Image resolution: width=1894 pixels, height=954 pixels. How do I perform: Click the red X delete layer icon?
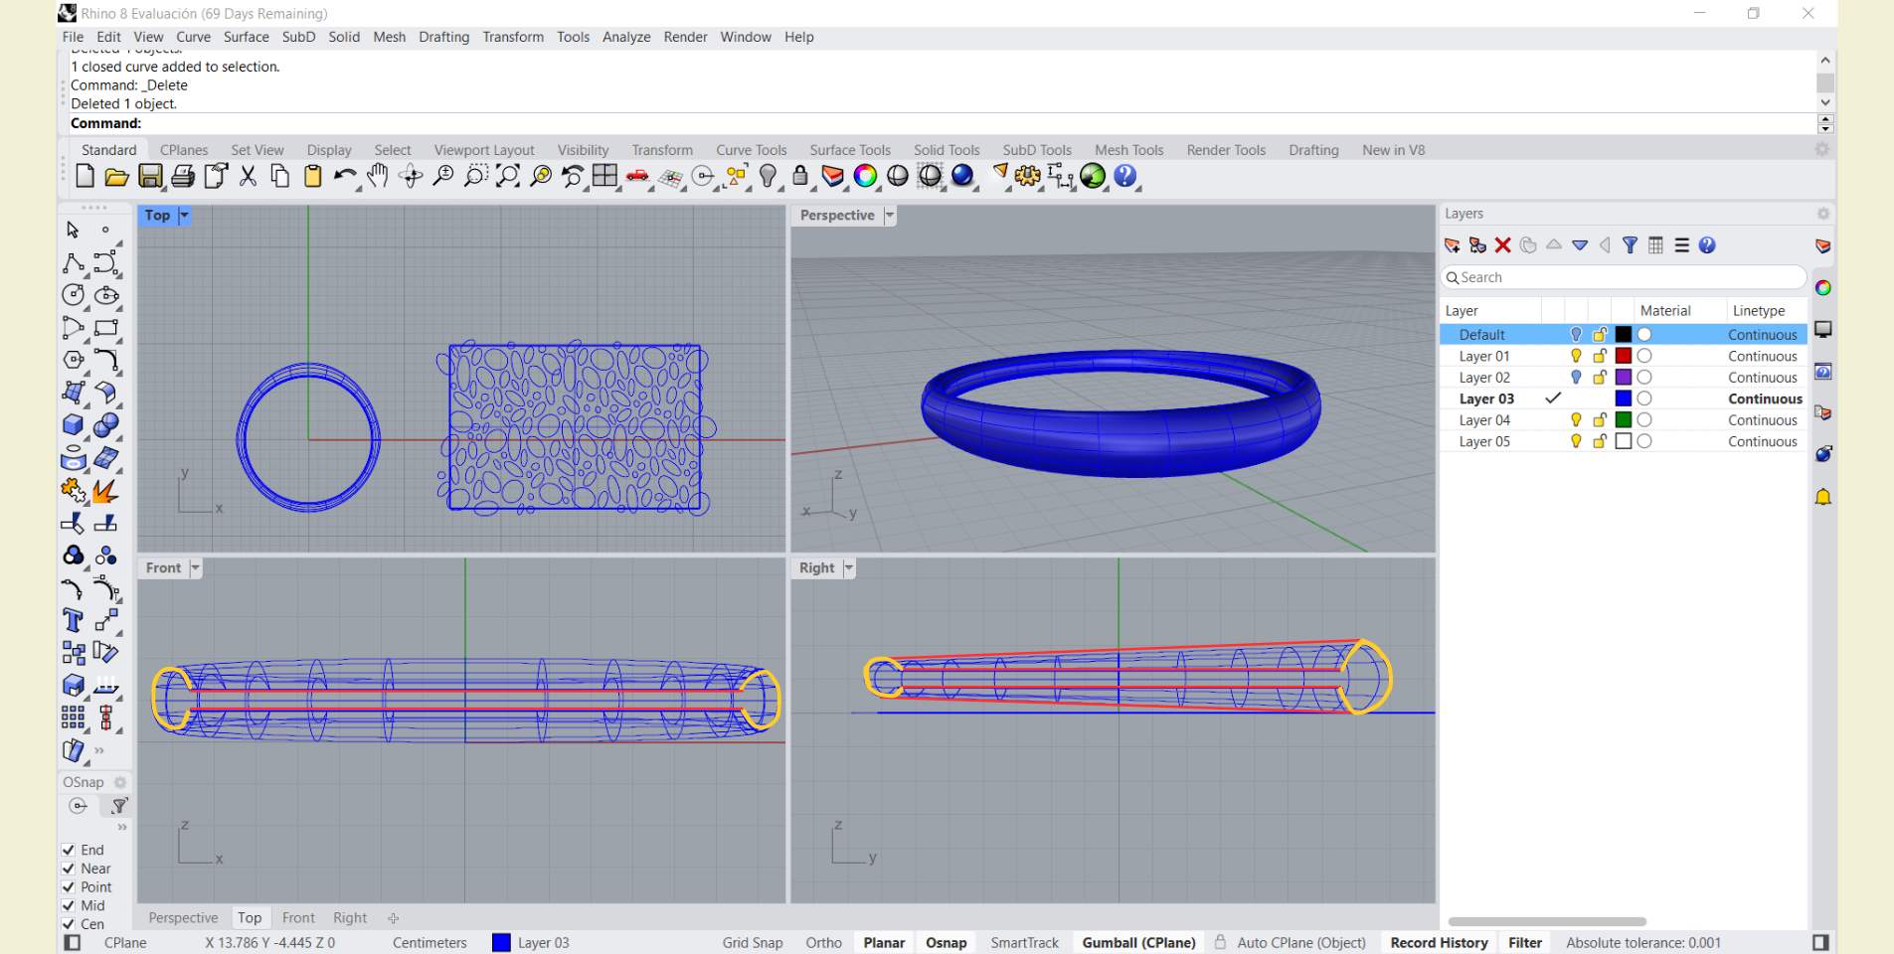click(x=1503, y=245)
